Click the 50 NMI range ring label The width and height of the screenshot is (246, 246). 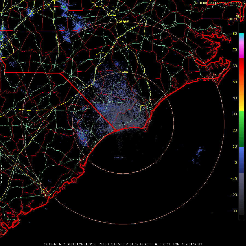(123, 72)
